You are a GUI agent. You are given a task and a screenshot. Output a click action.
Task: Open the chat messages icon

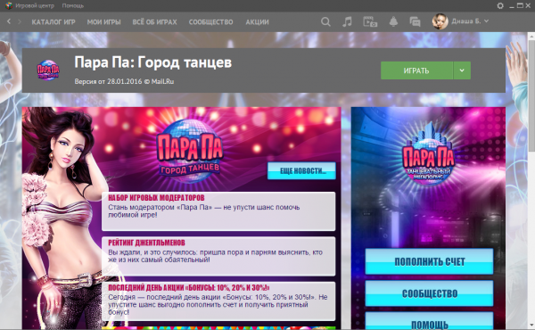[415, 22]
